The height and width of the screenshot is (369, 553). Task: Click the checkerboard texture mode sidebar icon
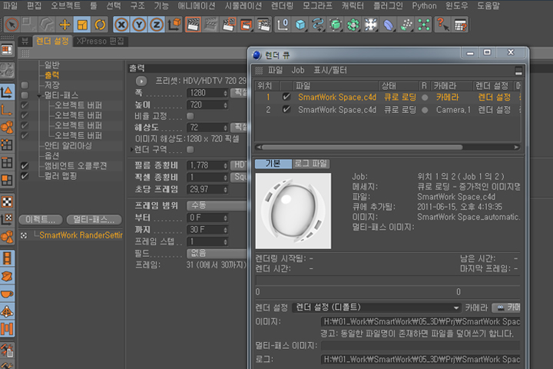point(7,201)
